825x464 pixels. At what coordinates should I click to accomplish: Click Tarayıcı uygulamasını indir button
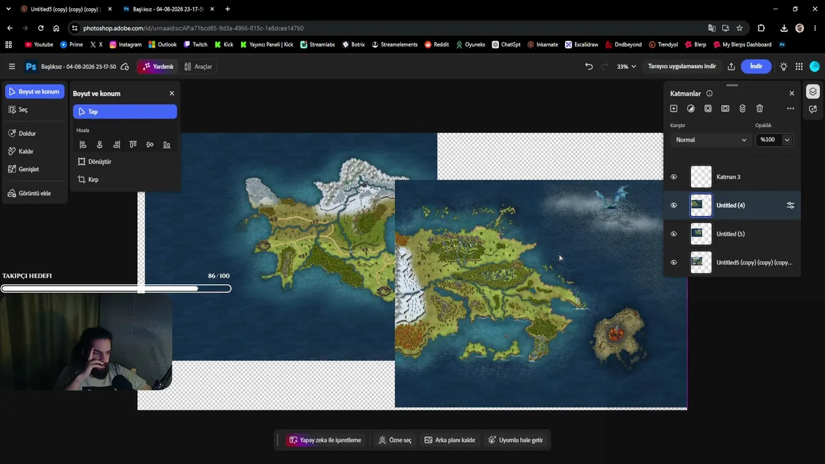tap(682, 66)
